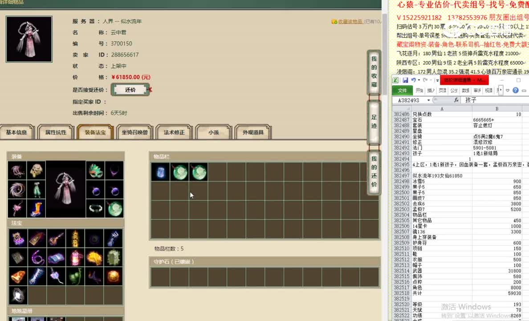The image size is (529, 321).
Task: Click the green feathered mask equipment icon
Action: 95,171
